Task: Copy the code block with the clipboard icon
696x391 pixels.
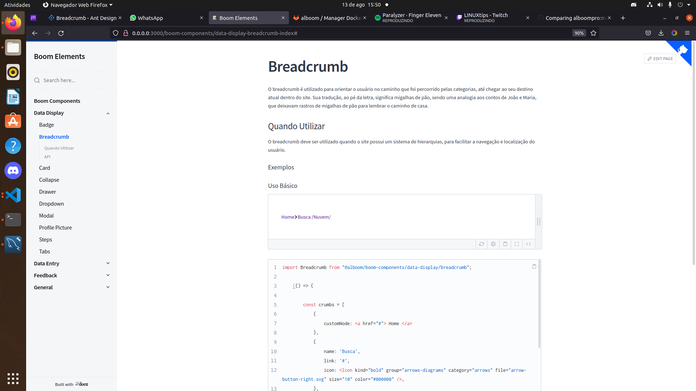Action: coord(534,266)
